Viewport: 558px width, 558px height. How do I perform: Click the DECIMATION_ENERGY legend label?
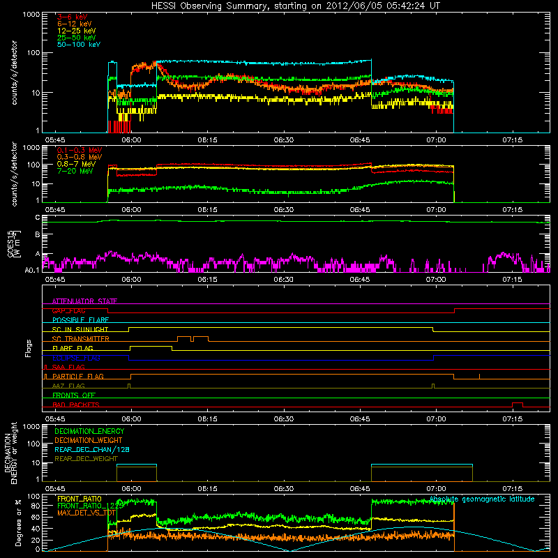pyautogui.click(x=89, y=431)
